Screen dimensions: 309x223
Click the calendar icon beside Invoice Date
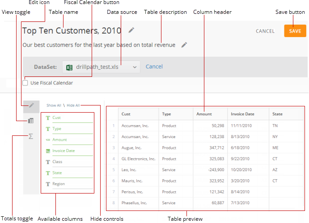click(x=48, y=151)
